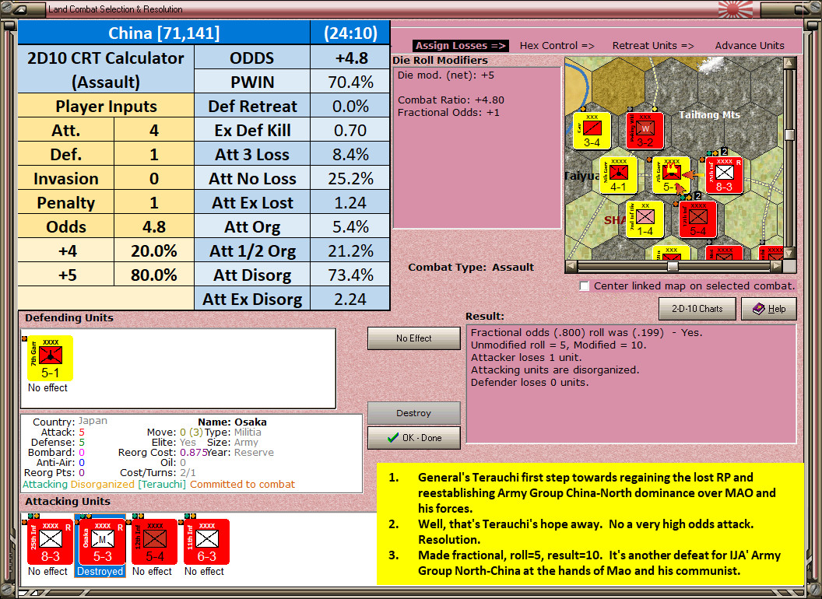Select the 7th Garr 5-1 defending unit counter
Screen dimensions: 822x599
pyautogui.click(x=50, y=358)
